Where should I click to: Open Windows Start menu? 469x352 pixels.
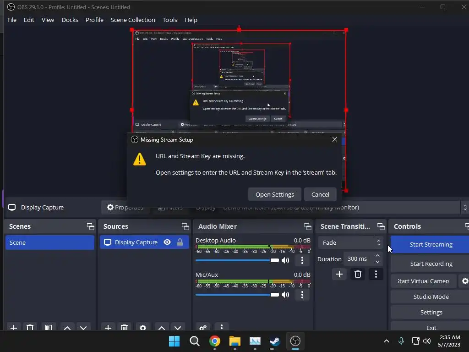tap(175, 341)
